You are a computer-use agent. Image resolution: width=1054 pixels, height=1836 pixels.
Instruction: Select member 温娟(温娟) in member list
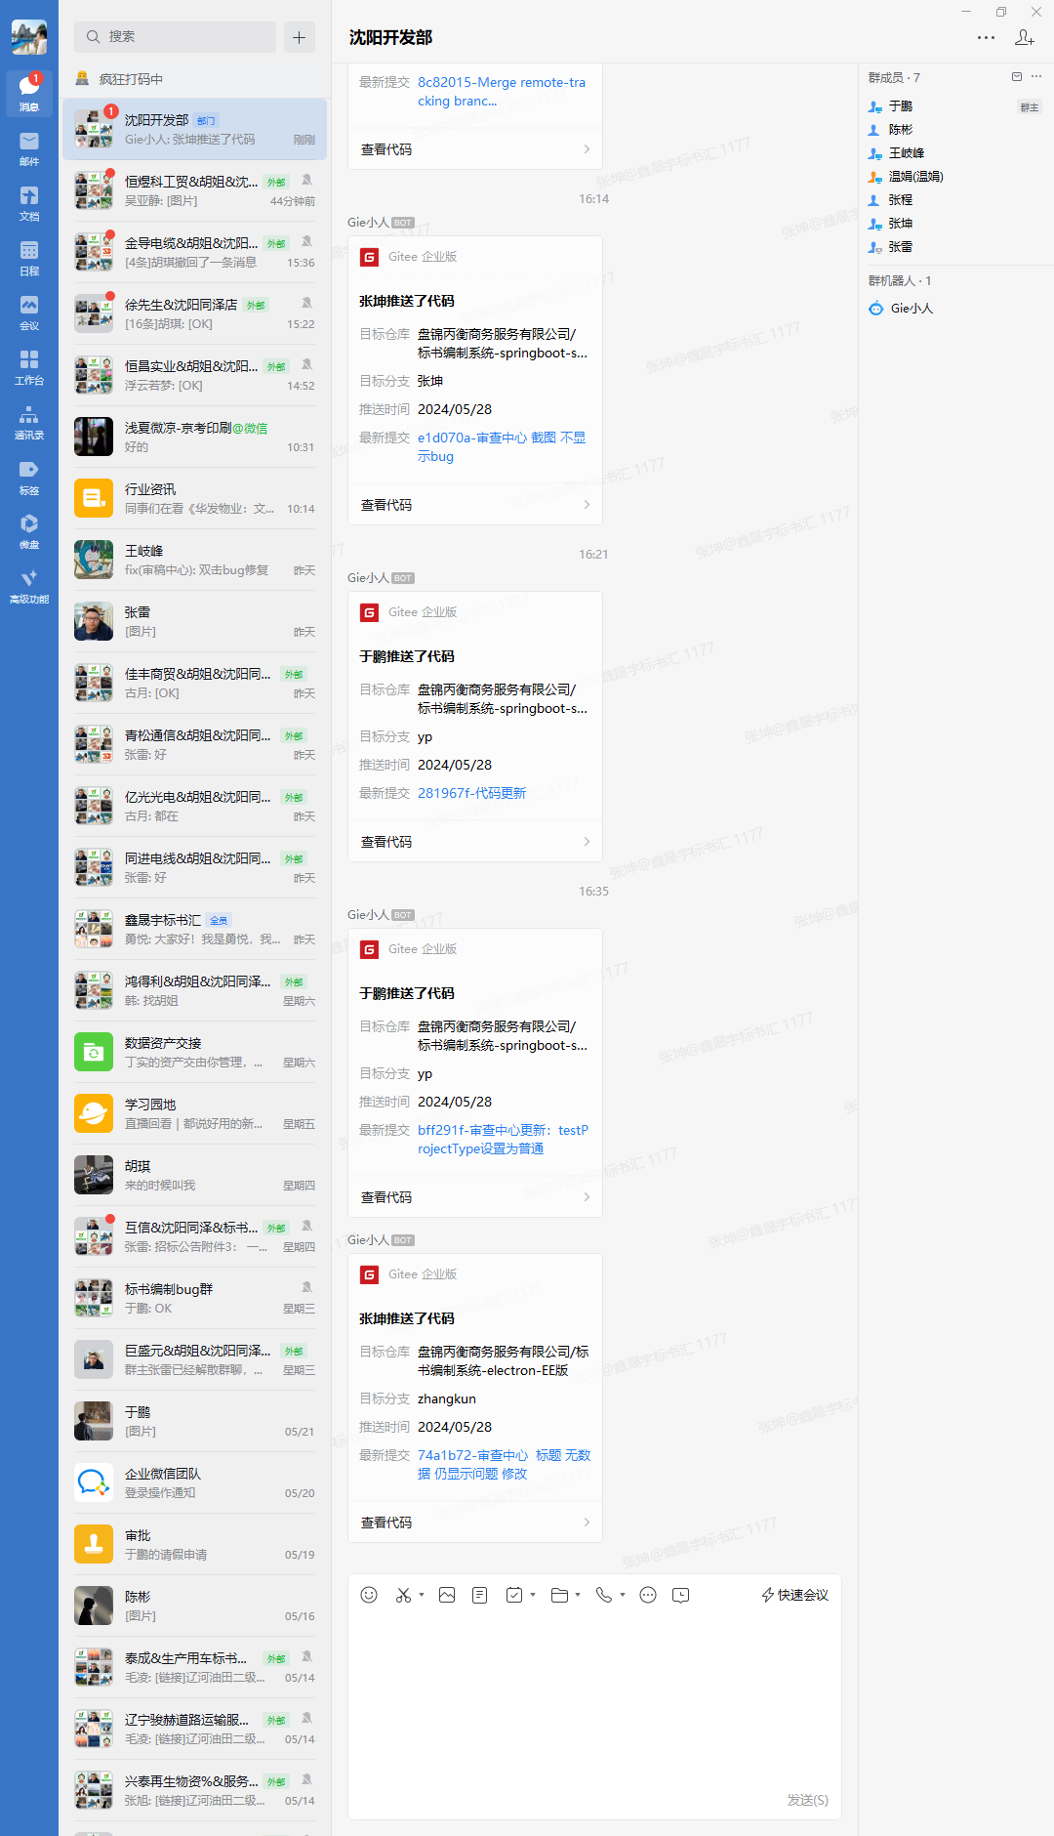[x=915, y=177]
